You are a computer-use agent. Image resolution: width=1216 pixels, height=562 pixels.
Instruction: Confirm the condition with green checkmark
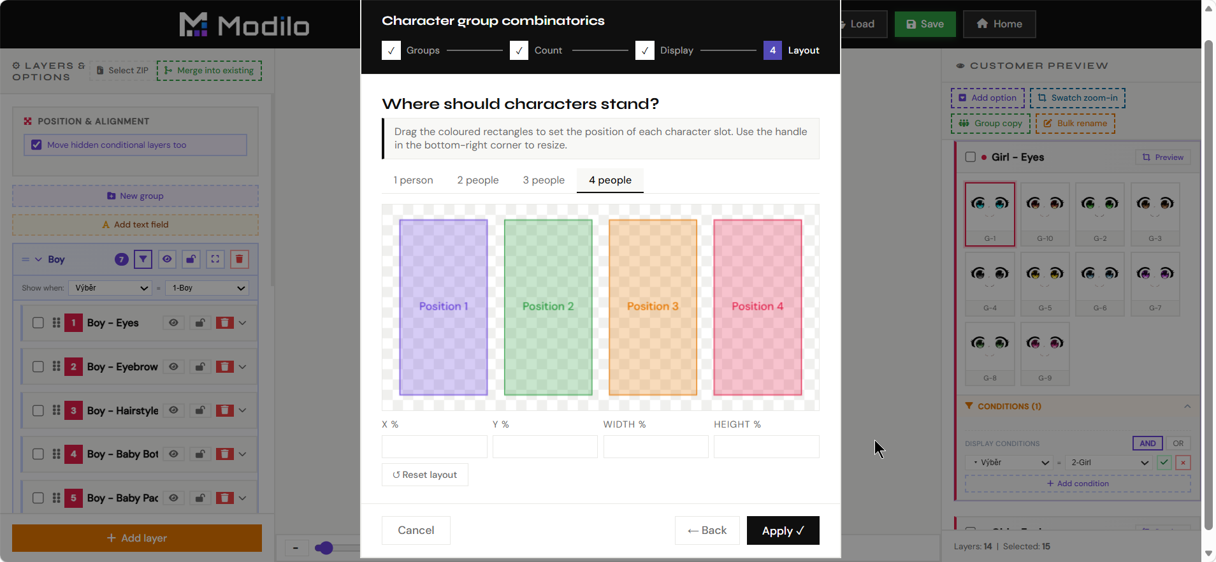[x=1164, y=463]
